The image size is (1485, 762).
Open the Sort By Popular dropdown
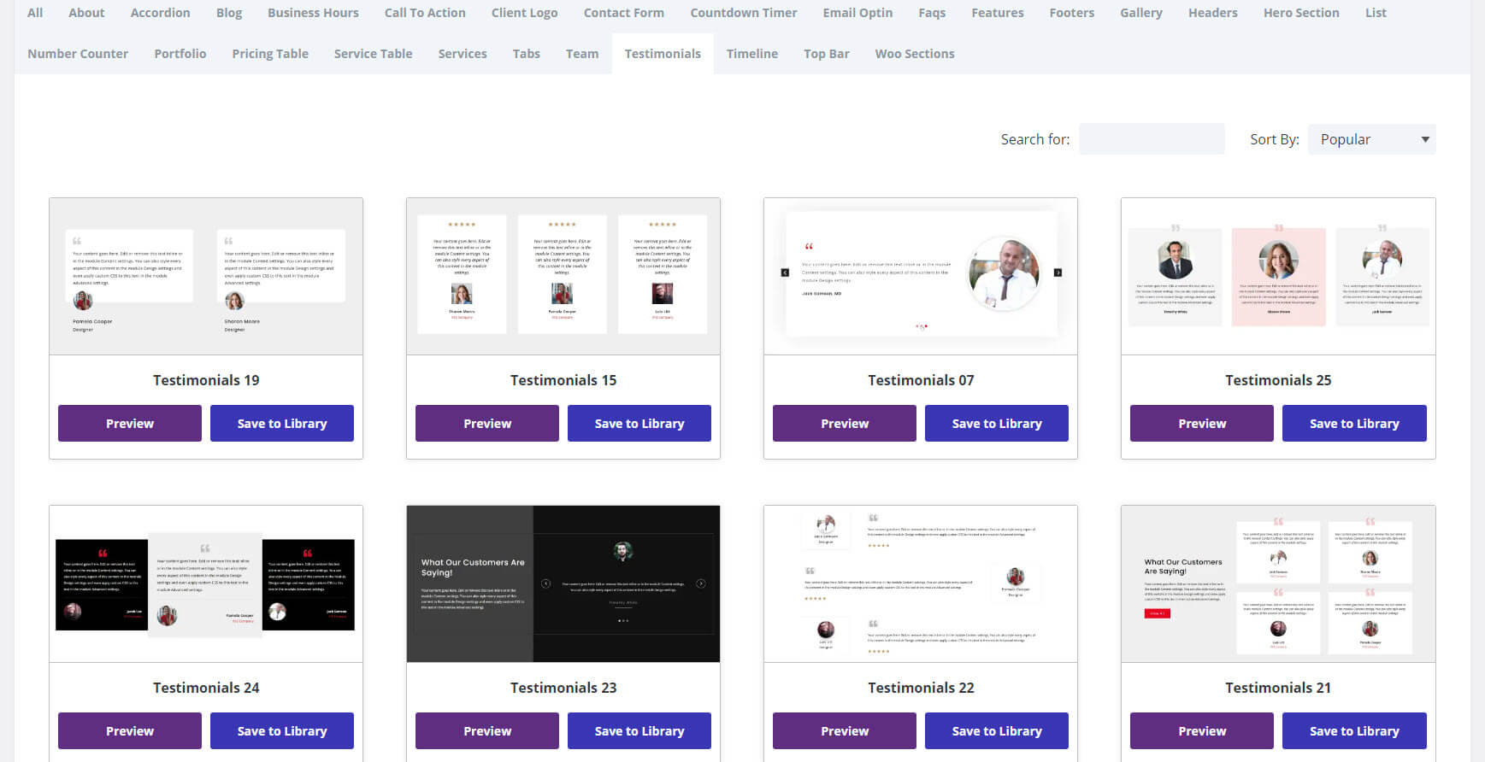click(1371, 139)
